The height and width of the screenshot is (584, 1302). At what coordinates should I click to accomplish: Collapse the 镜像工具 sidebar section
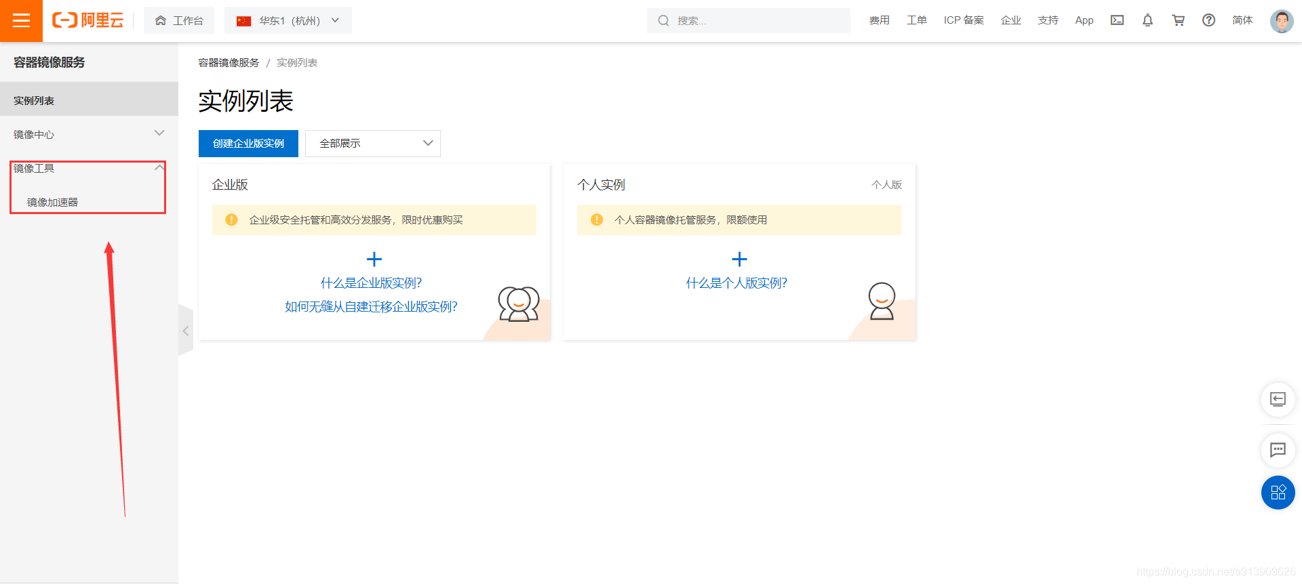tap(89, 168)
